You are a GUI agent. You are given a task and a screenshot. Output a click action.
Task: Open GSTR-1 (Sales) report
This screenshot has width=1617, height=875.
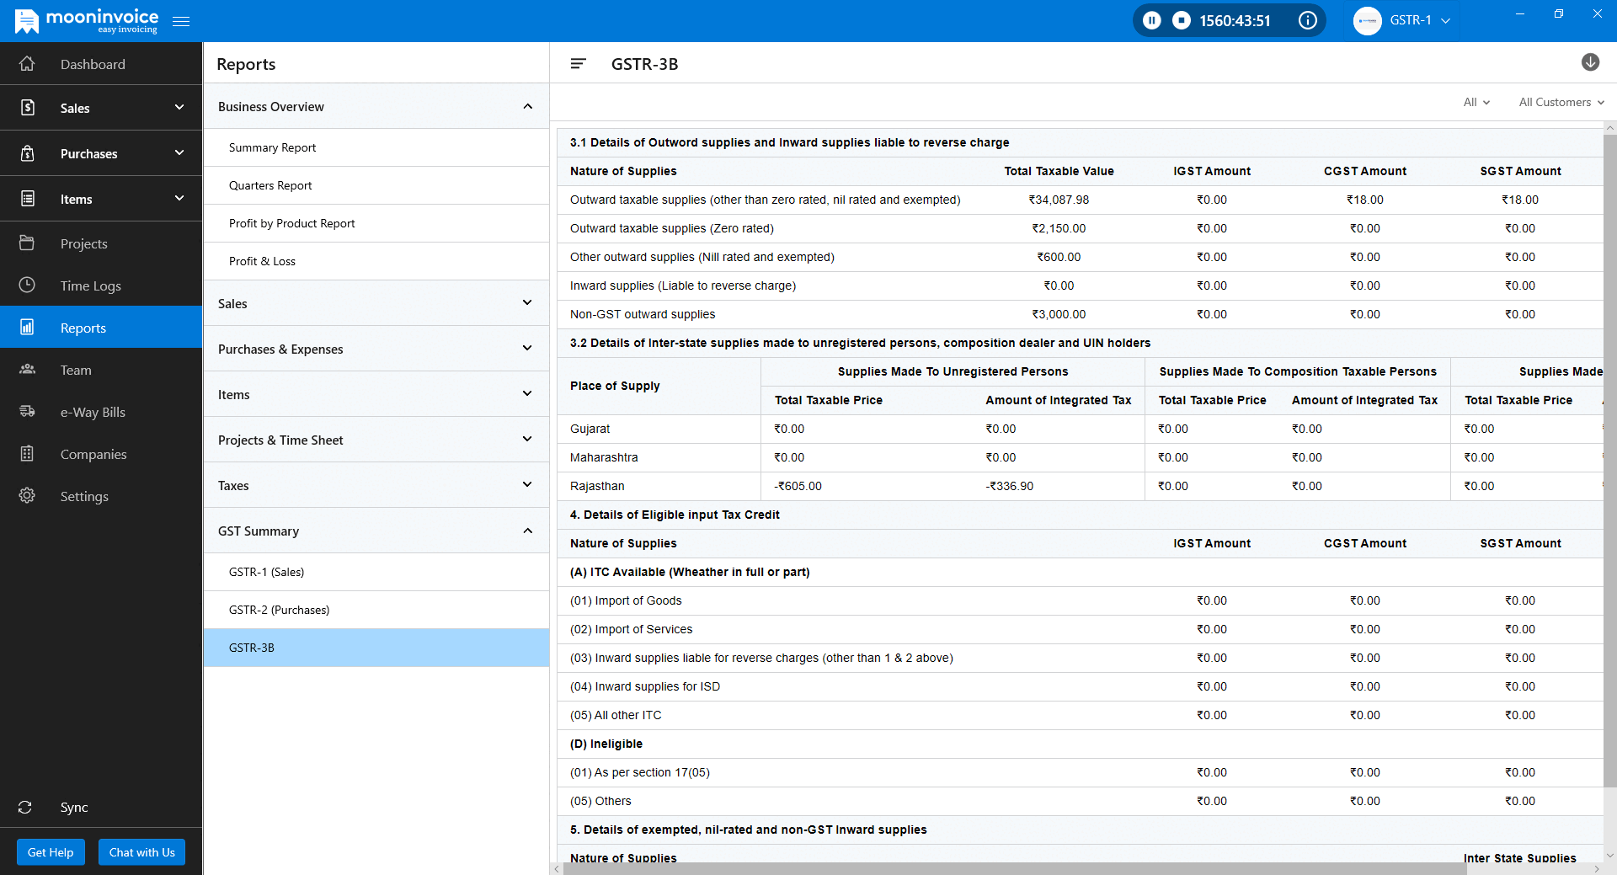pyautogui.click(x=376, y=572)
